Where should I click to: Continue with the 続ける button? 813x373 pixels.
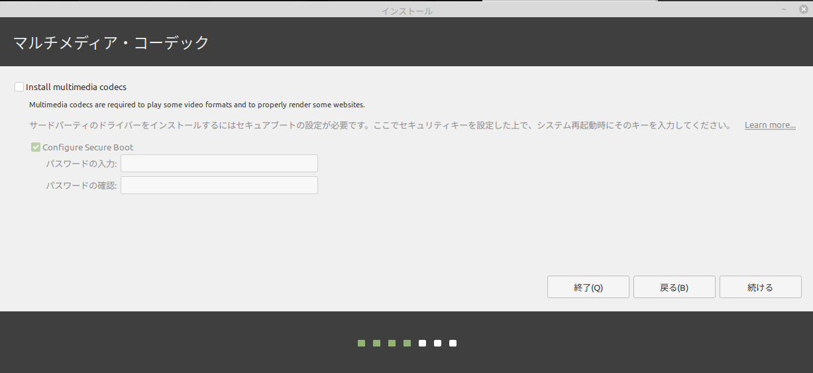pos(761,288)
